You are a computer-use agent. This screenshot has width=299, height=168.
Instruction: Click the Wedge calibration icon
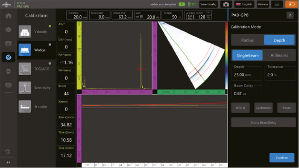pos(25,50)
